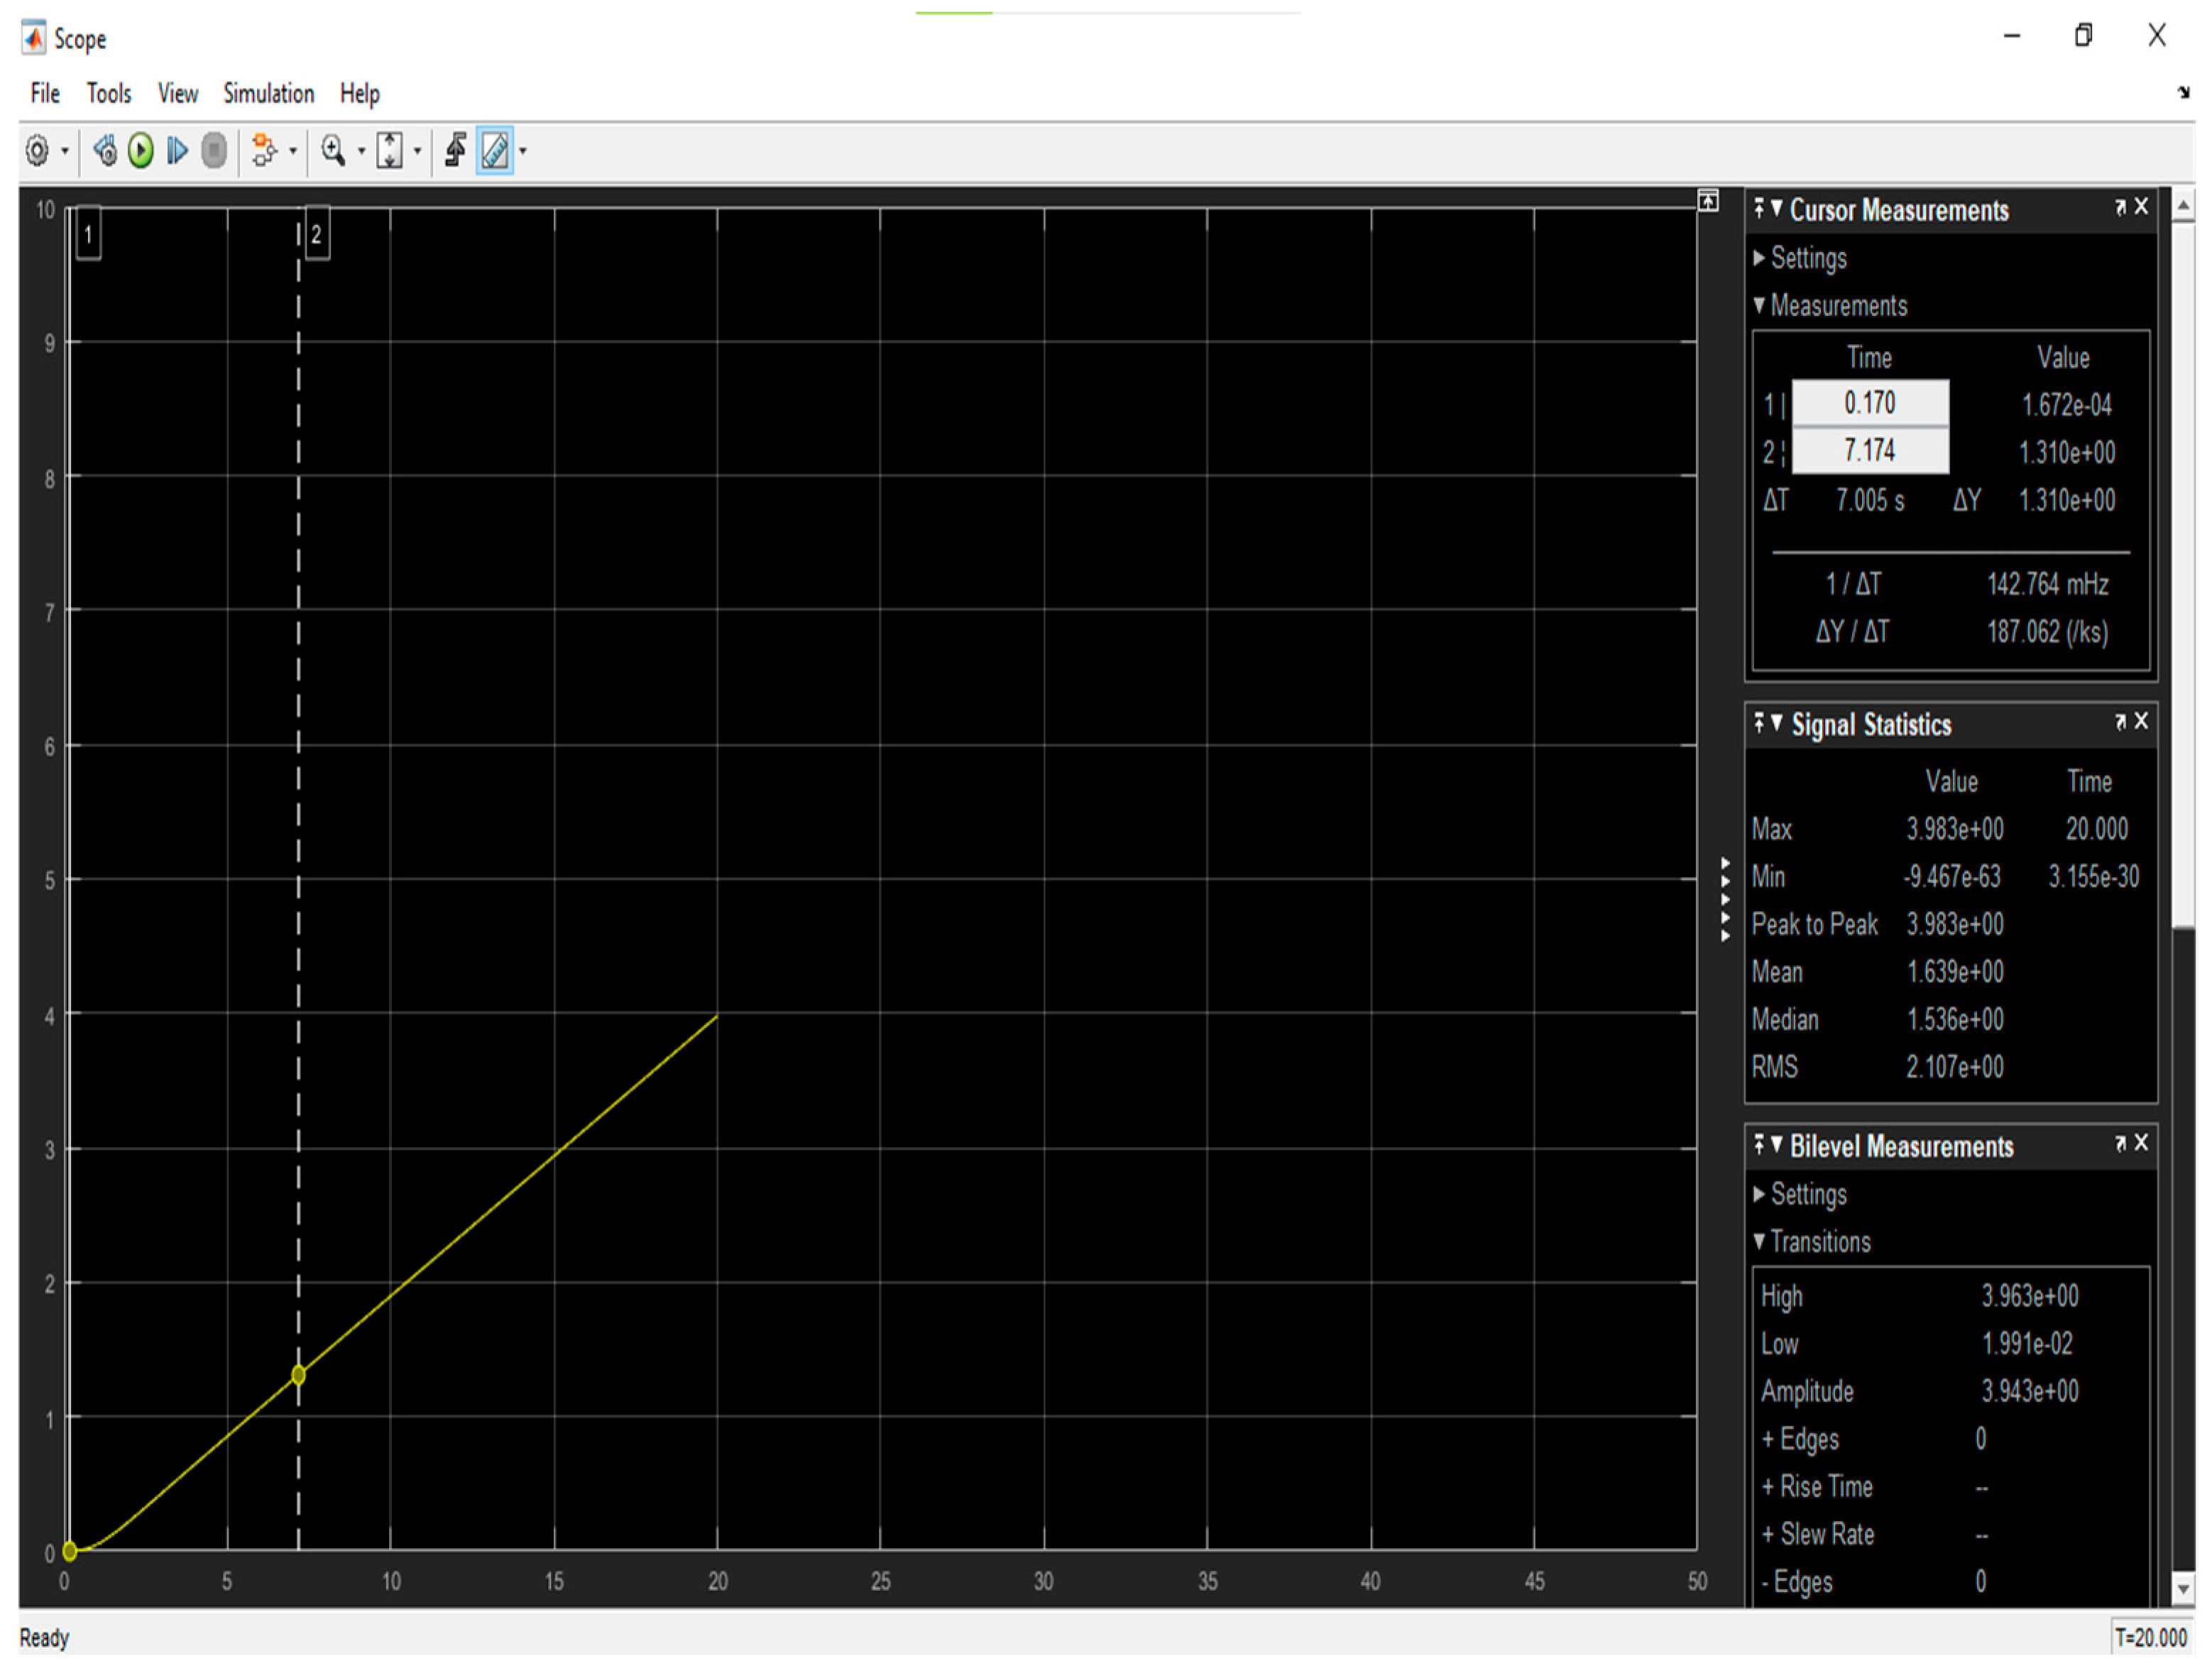Collapse the Bilevel Measurements panel header
2212x1666 pixels.
tap(1776, 1144)
